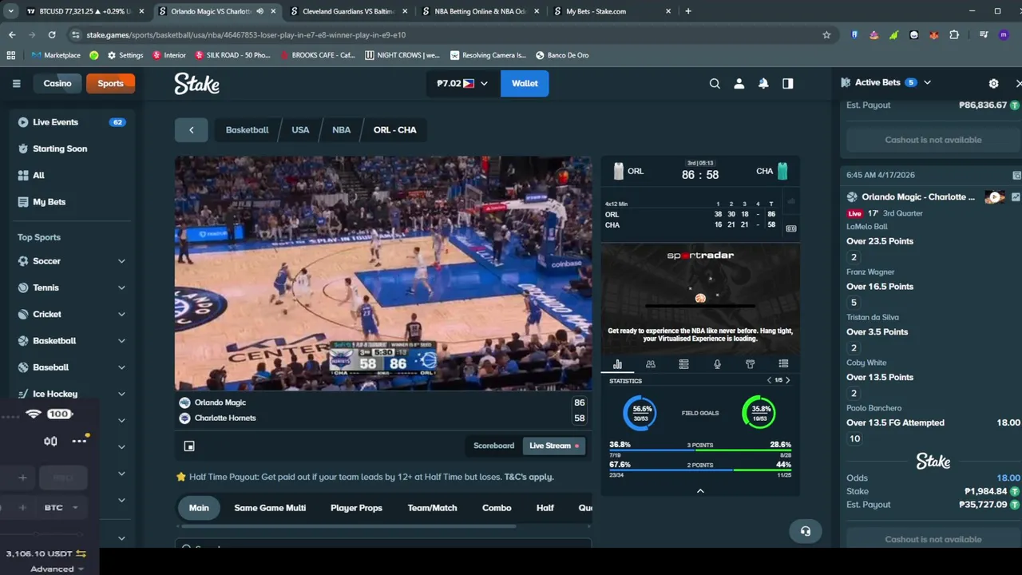Screen dimensions: 1022x575
Task: Expand the Active Bets dropdown chevron
Action: (x=927, y=82)
